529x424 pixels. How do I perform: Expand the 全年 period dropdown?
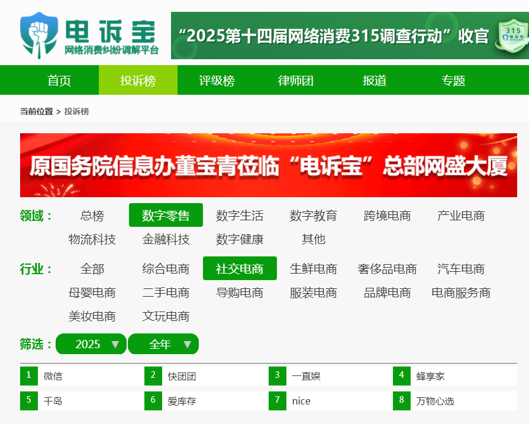pyautogui.click(x=163, y=344)
